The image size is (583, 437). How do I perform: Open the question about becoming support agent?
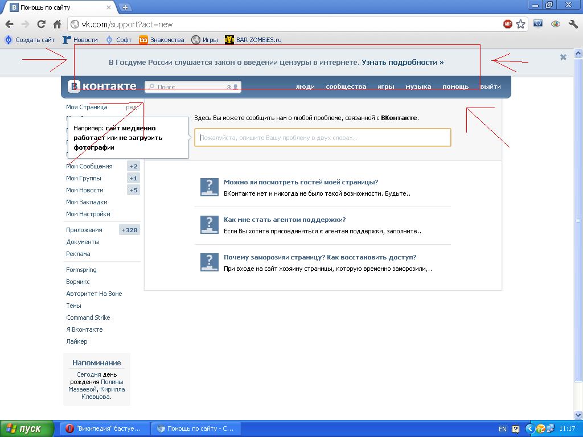click(285, 220)
